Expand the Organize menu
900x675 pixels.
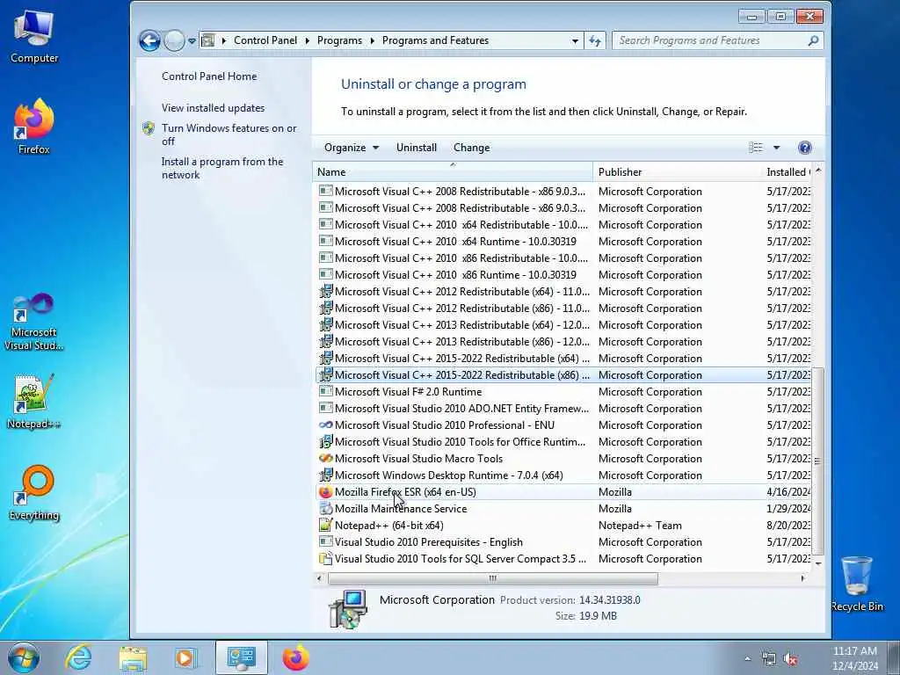[352, 148]
